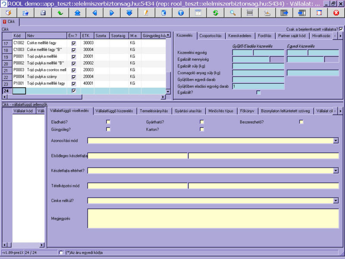Toggle the Eladható? checkbox
The image size is (345, 259).
[108, 122]
